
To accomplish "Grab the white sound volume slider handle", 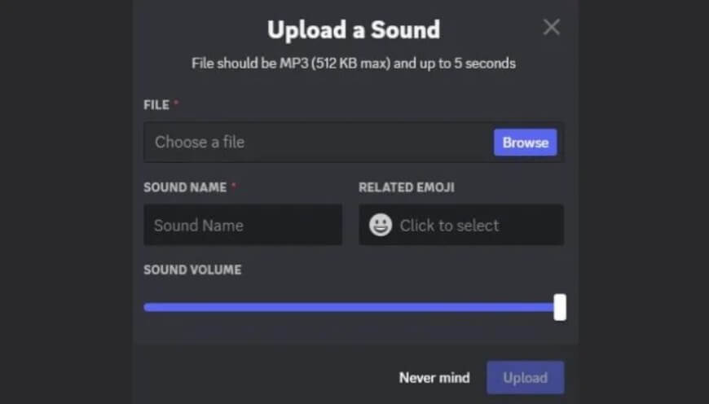I will (560, 307).
